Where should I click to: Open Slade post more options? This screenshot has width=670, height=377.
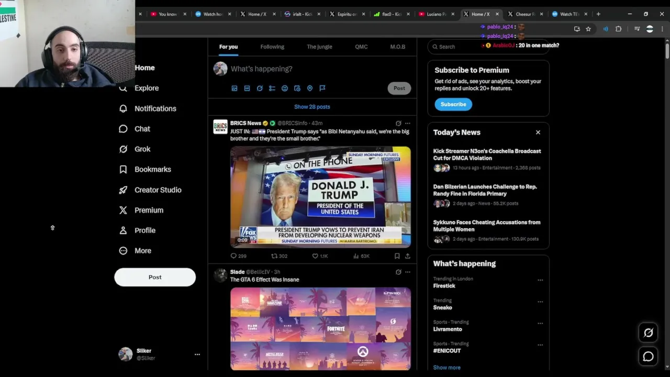pyautogui.click(x=408, y=272)
